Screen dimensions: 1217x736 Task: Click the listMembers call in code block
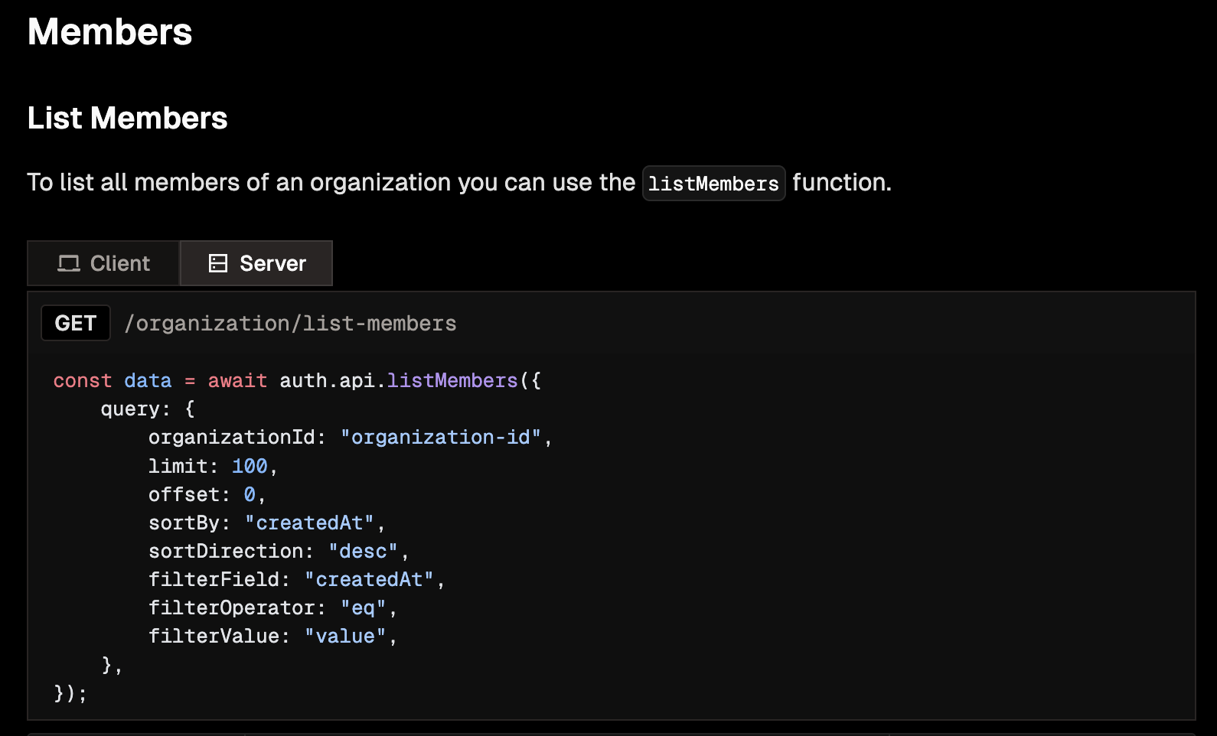[452, 381]
